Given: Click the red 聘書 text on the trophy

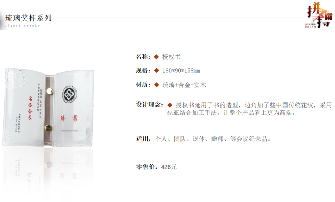Looking at the screenshot, I should click(x=69, y=118).
